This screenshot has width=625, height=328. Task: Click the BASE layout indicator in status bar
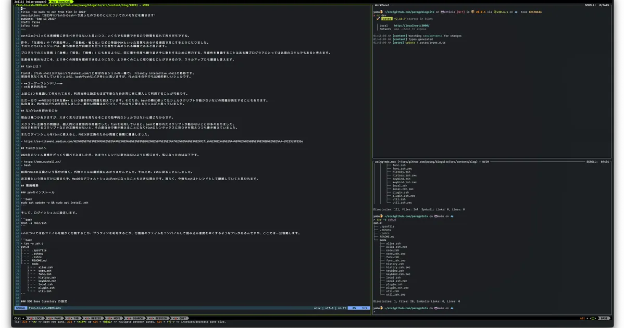coord(604,318)
